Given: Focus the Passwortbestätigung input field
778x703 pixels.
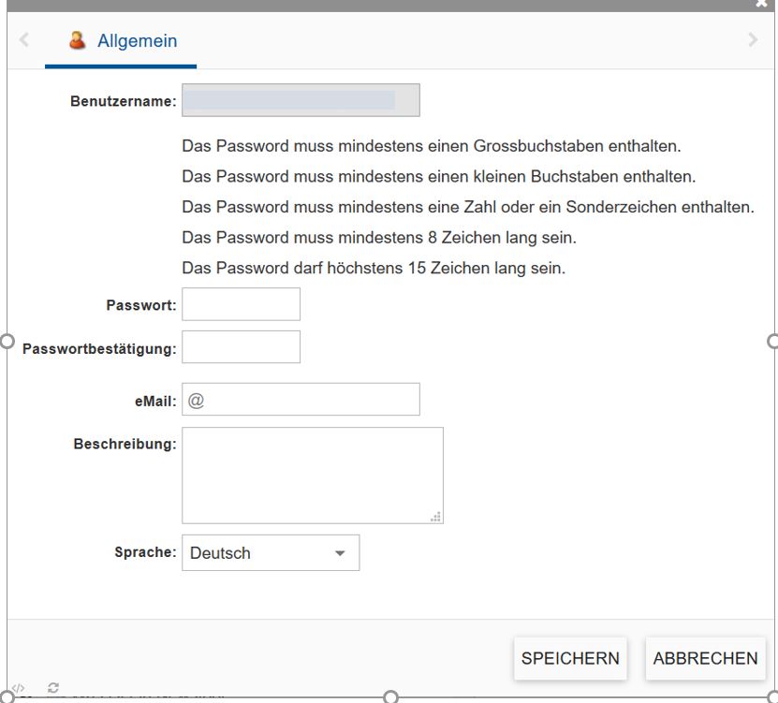Looking at the screenshot, I should click(x=241, y=347).
